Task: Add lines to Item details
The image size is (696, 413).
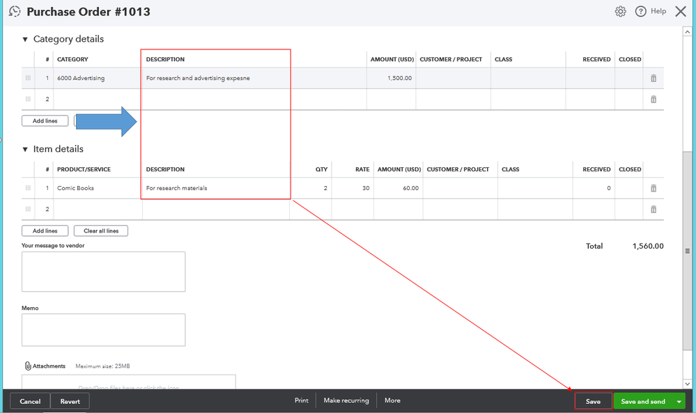Action: pos(45,231)
